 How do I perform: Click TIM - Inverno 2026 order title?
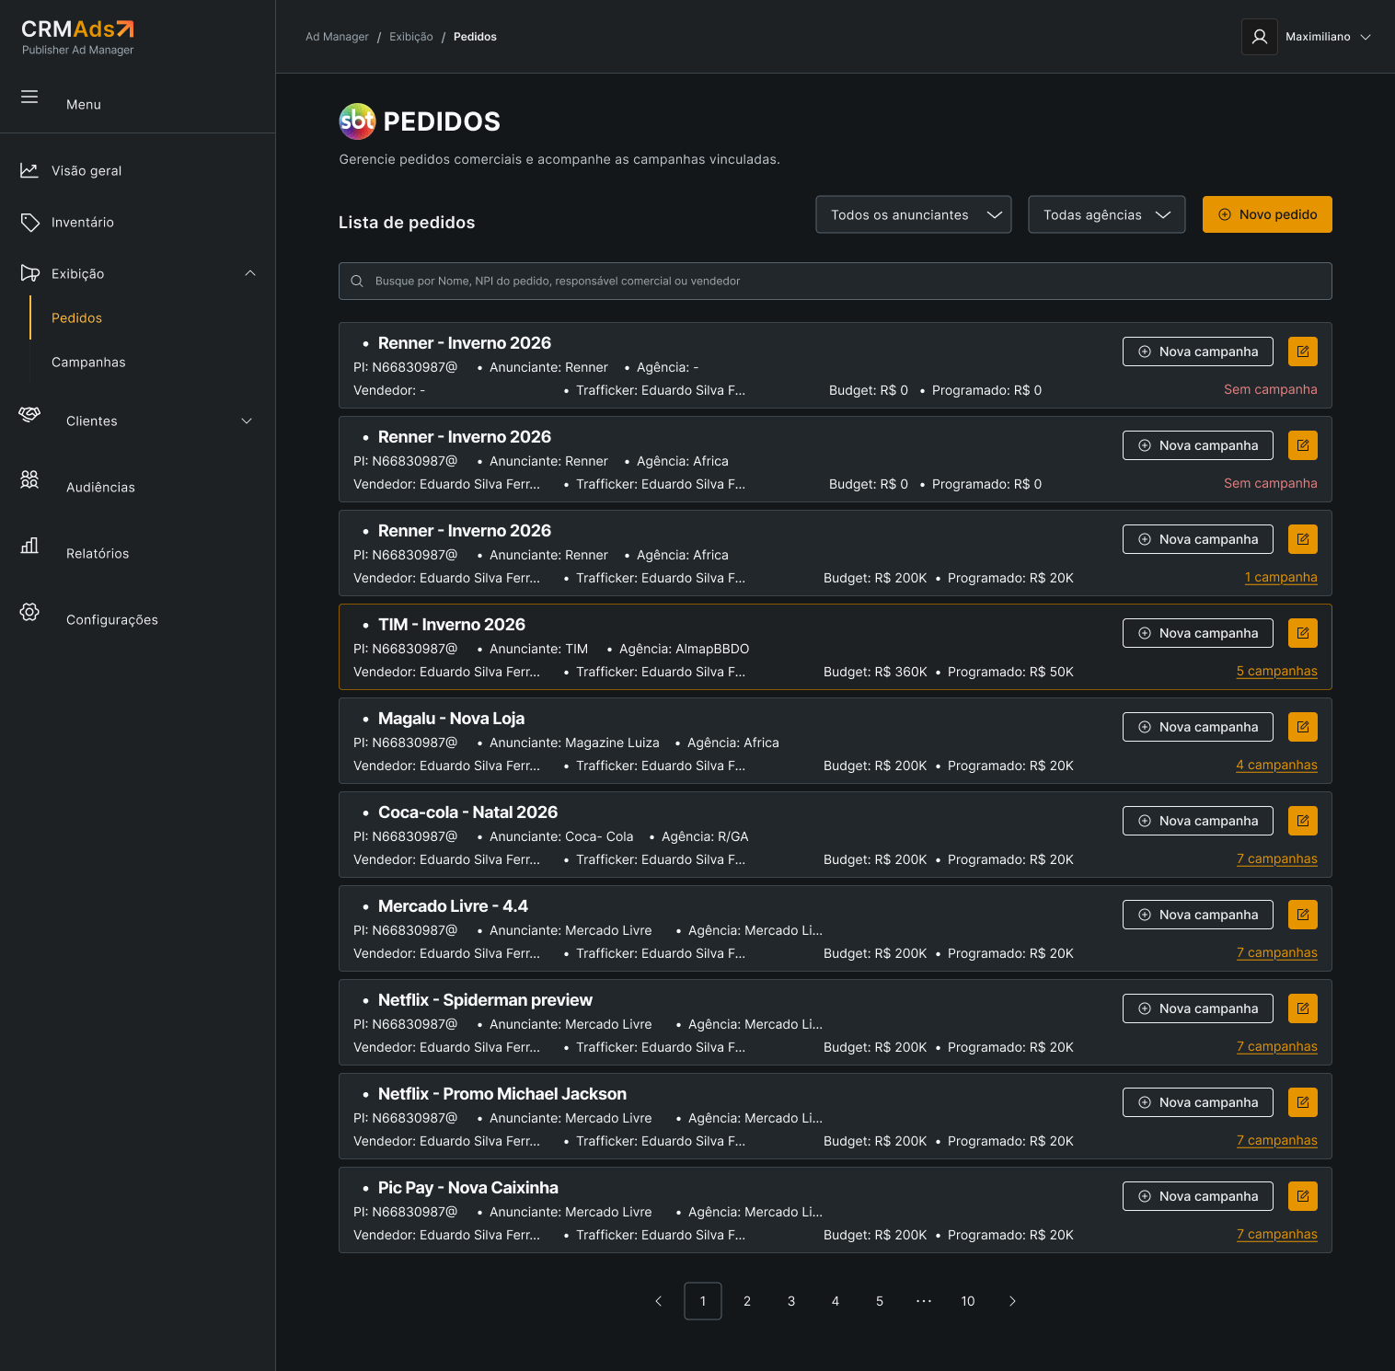point(452,625)
